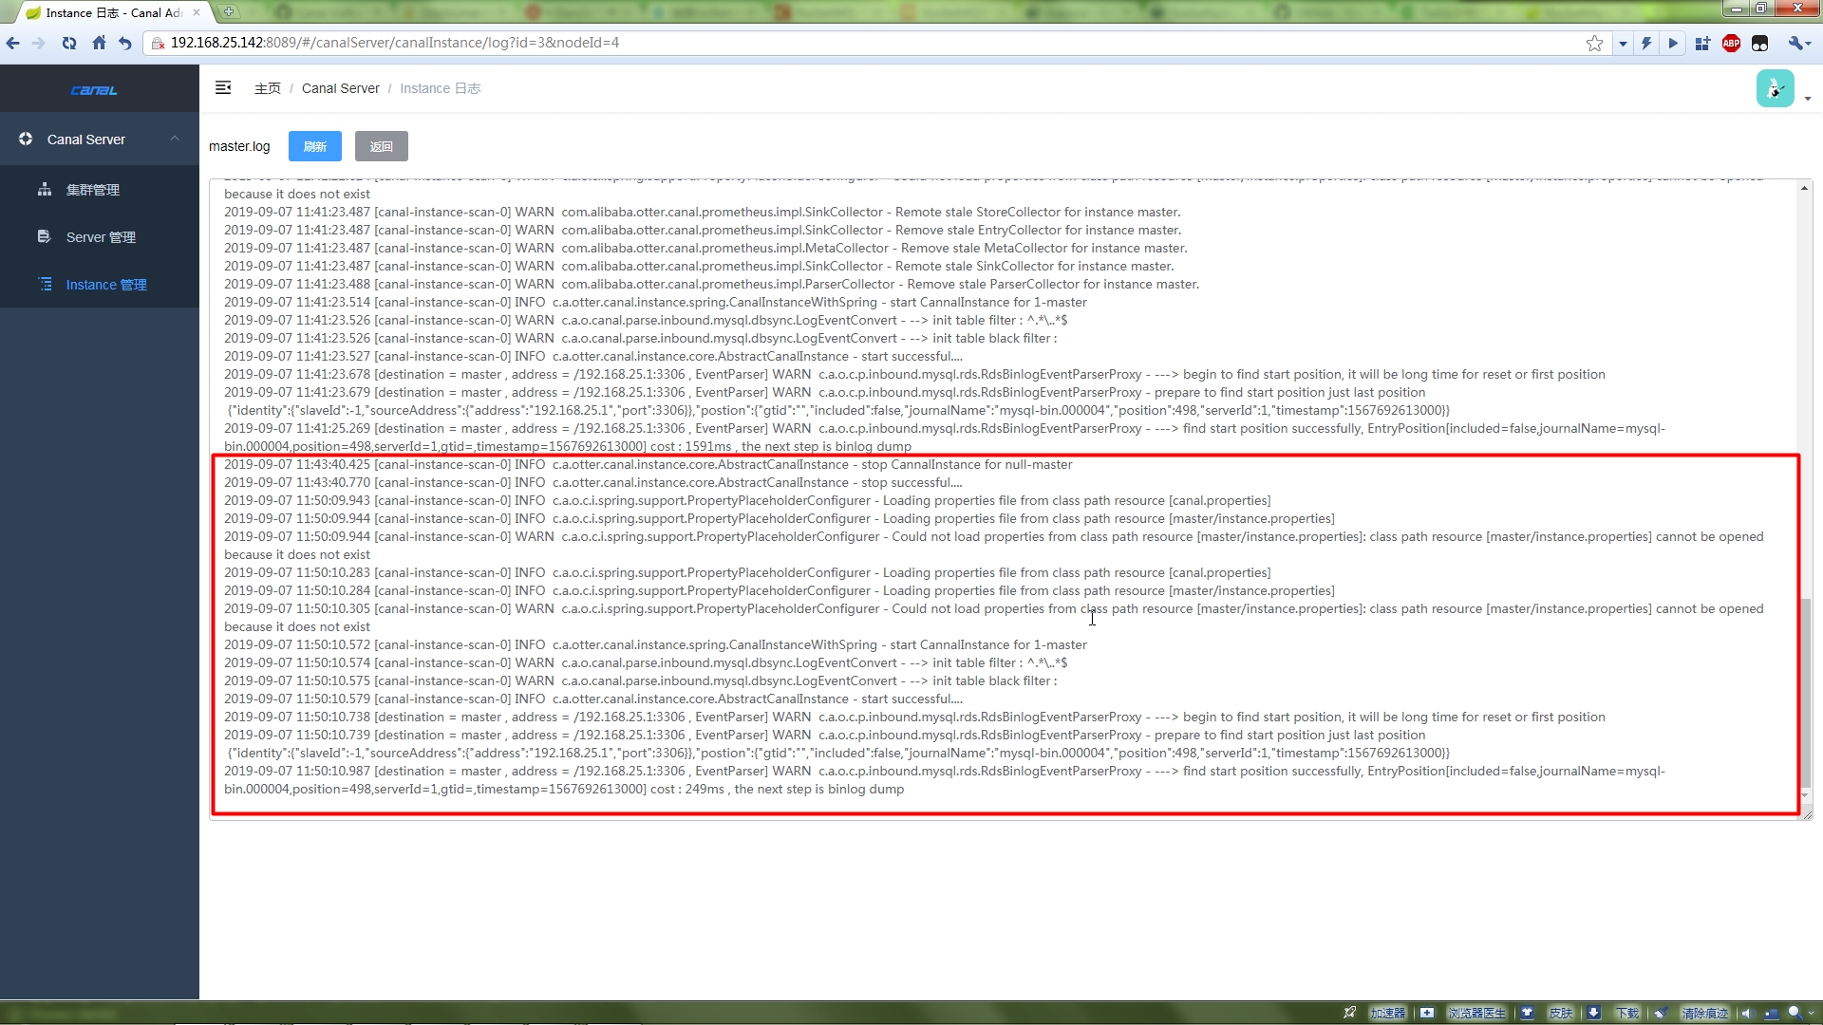
Task: Click 清除痕迹 in the status bar
Action: click(1705, 1013)
